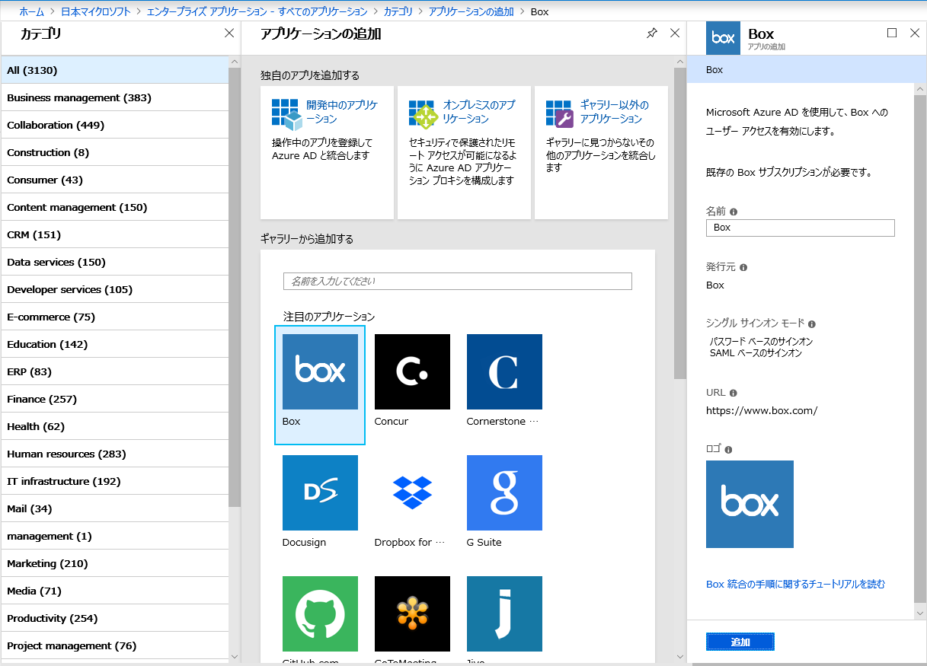Select category Collaboration (449)
The height and width of the screenshot is (666, 927).
pyautogui.click(x=115, y=125)
